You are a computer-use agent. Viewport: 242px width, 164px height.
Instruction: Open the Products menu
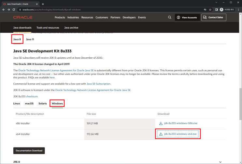click(x=60, y=18)
